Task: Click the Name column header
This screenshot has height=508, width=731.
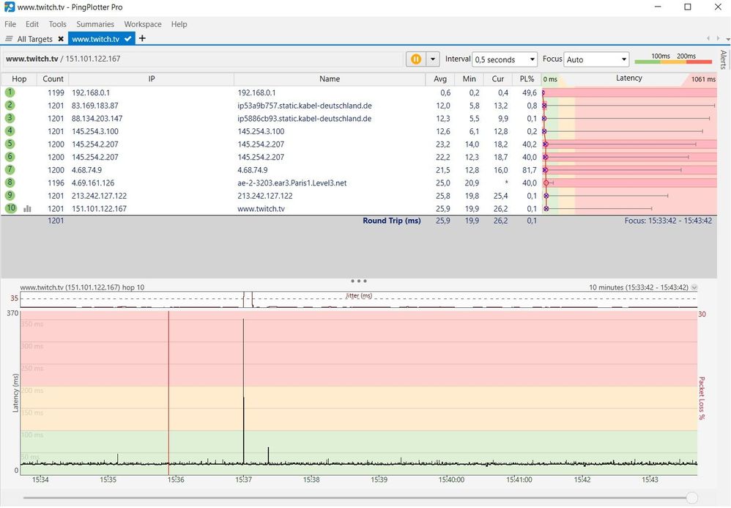Action: point(330,79)
